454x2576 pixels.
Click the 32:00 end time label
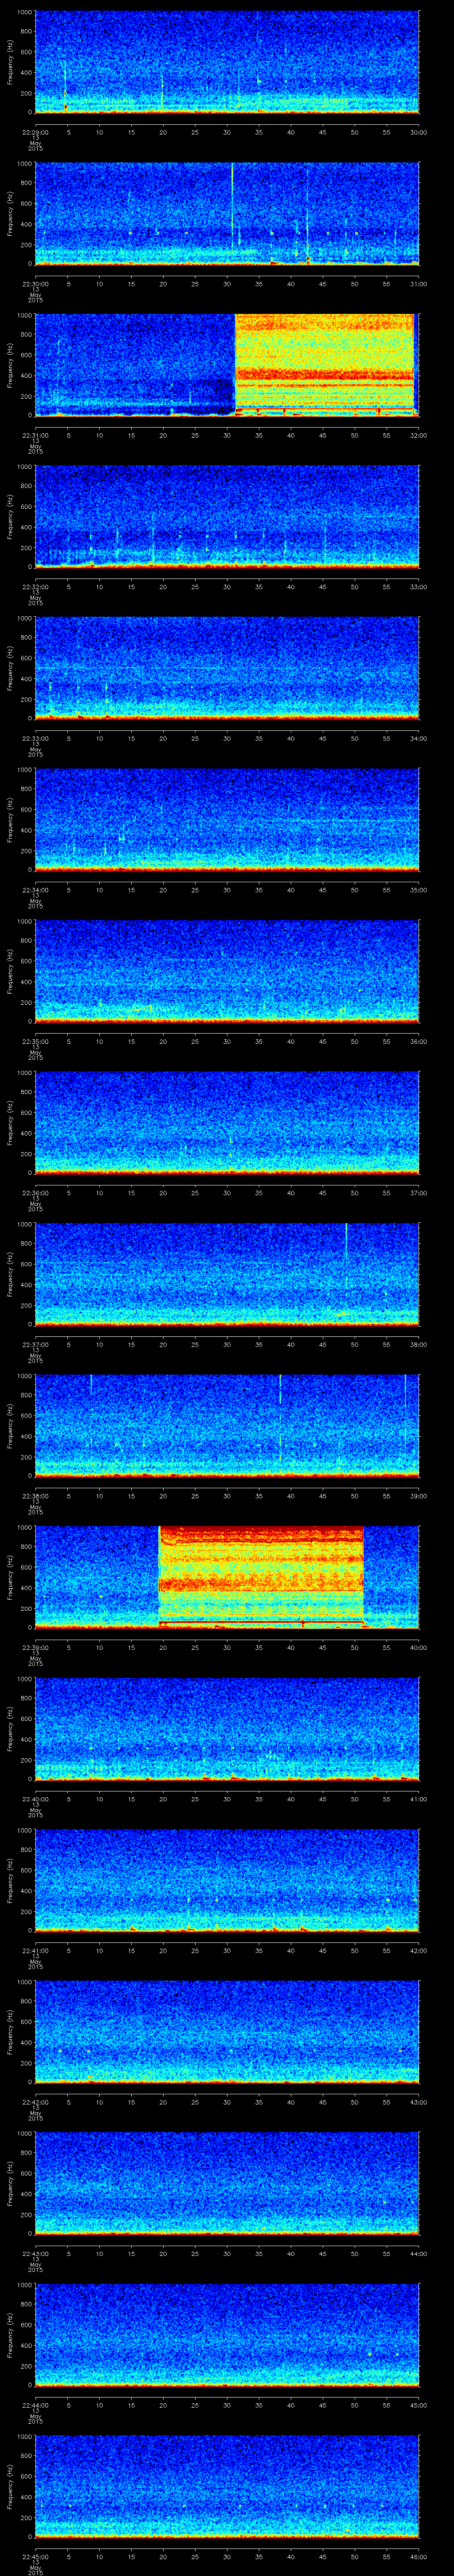coord(419,435)
